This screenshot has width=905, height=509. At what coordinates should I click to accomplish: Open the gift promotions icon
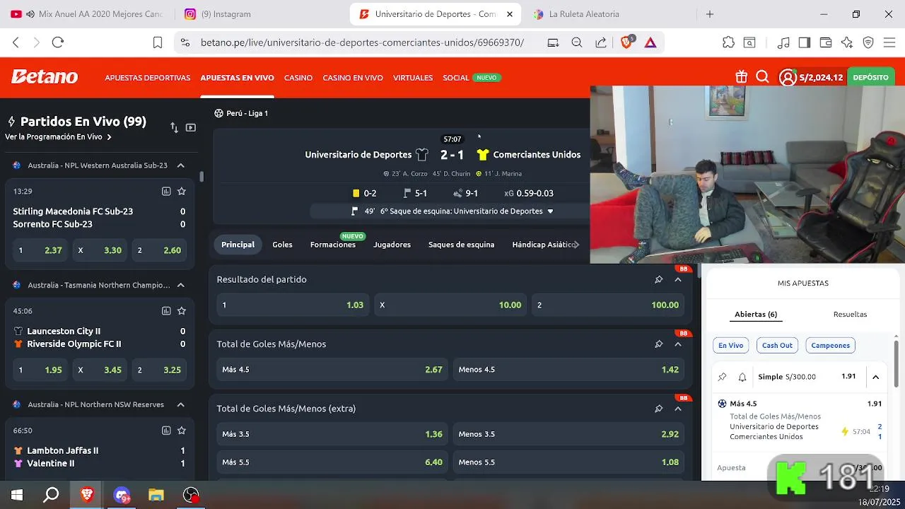[x=741, y=77]
